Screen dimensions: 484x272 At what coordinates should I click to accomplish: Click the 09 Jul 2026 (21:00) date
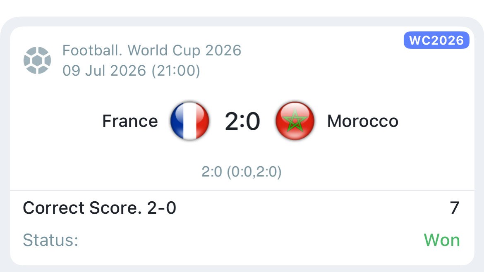pyautogui.click(x=131, y=71)
